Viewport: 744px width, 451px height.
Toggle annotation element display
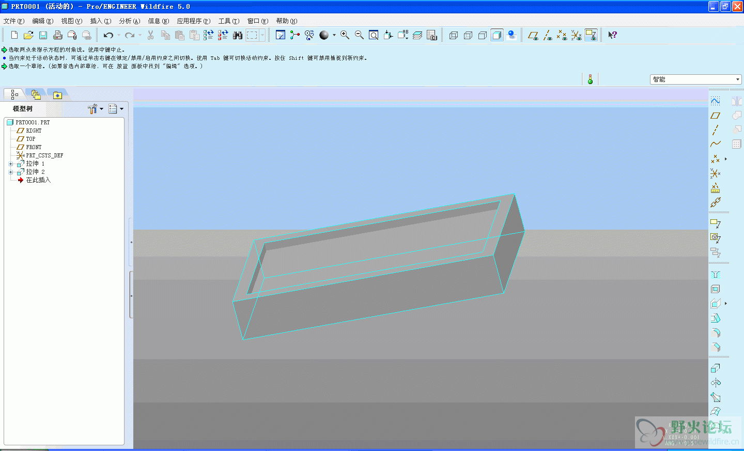(591, 35)
